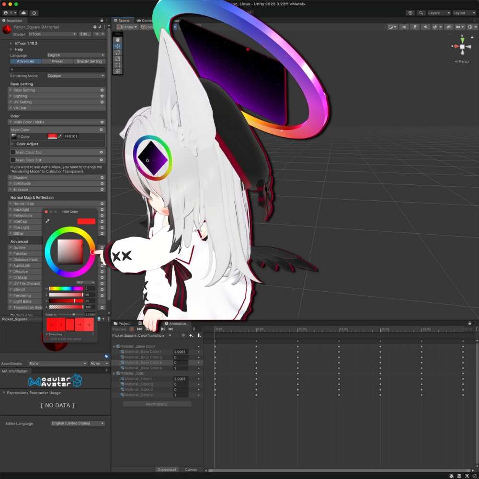This screenshot has height=479, width=479.
Task: Select Preset mode button
Action: click(57, 61)
